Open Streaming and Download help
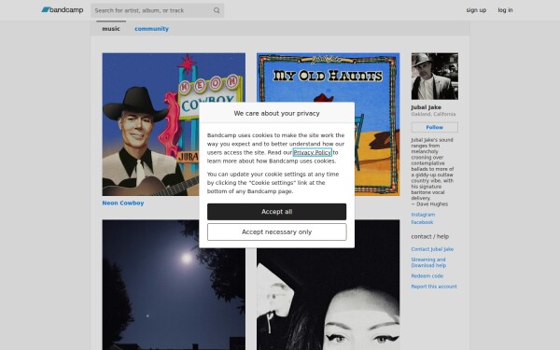Screen dimensions: 560x350 [x=428, y=262]
